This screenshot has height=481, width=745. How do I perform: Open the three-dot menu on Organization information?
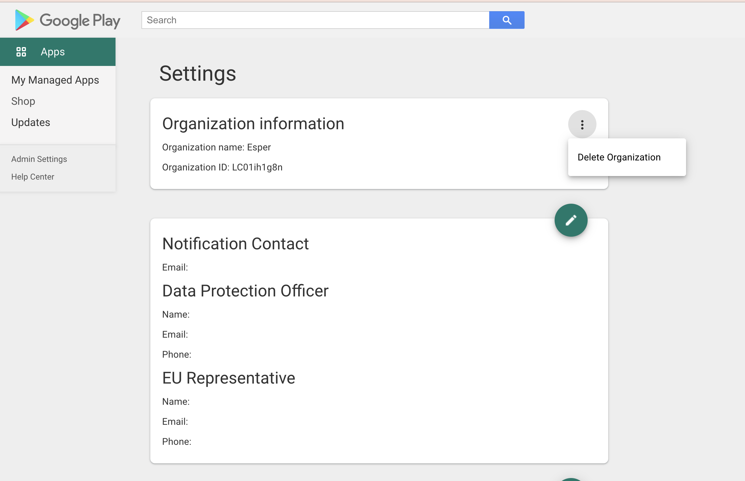(x=582, y=124)
